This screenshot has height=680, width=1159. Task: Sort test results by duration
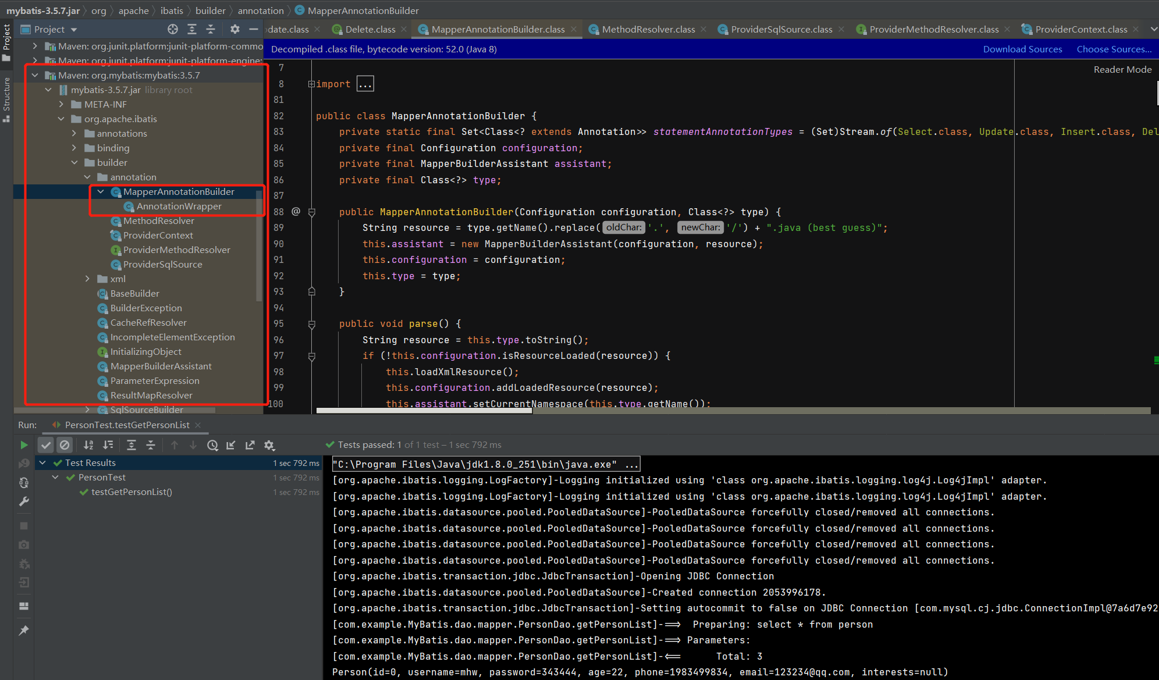(x=108, y=445)
